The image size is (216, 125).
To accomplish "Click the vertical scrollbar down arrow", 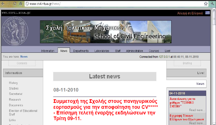I will coord(214,123).
